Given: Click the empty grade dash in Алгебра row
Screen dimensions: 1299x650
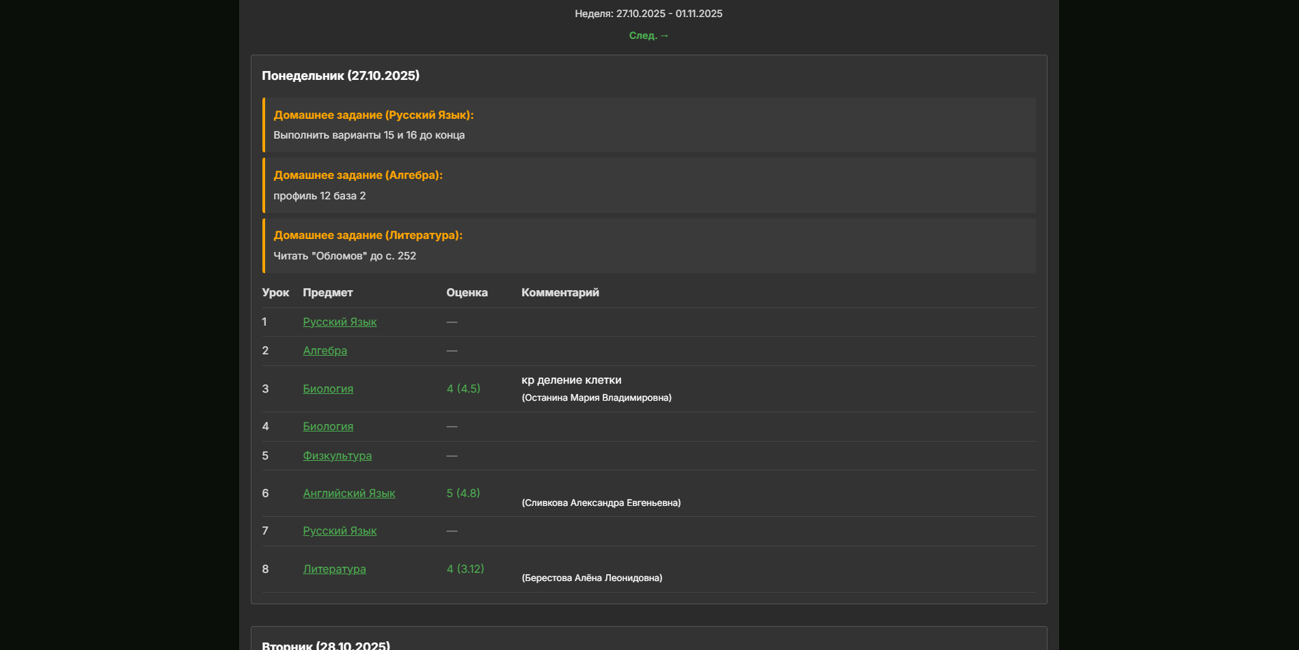Looking at the screenshot, I should click(x=452, y=350).
